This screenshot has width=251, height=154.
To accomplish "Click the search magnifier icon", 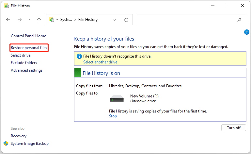I will pos(239,20).
